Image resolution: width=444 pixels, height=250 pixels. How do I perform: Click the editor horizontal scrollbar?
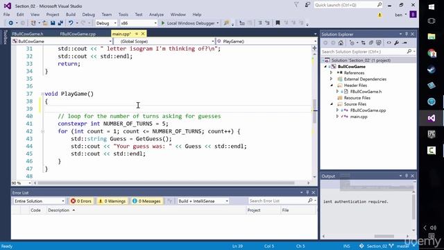pyautogui.click(x=166, y=183)
